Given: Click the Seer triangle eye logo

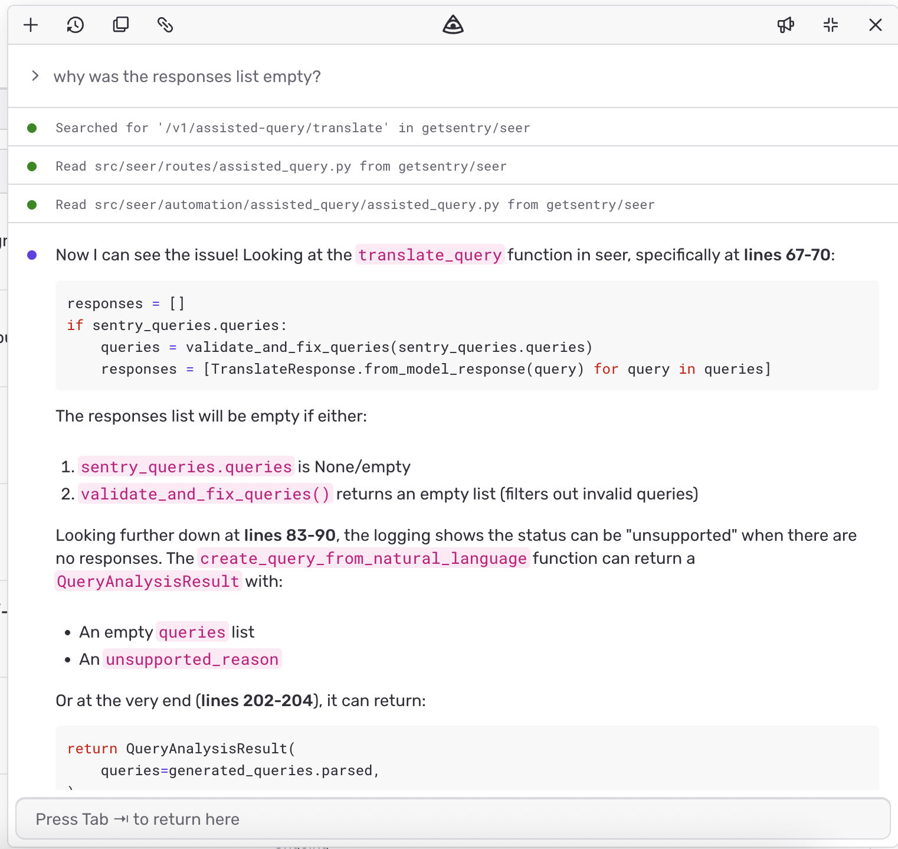Looking at the screenshot, I should pos(453,25).
